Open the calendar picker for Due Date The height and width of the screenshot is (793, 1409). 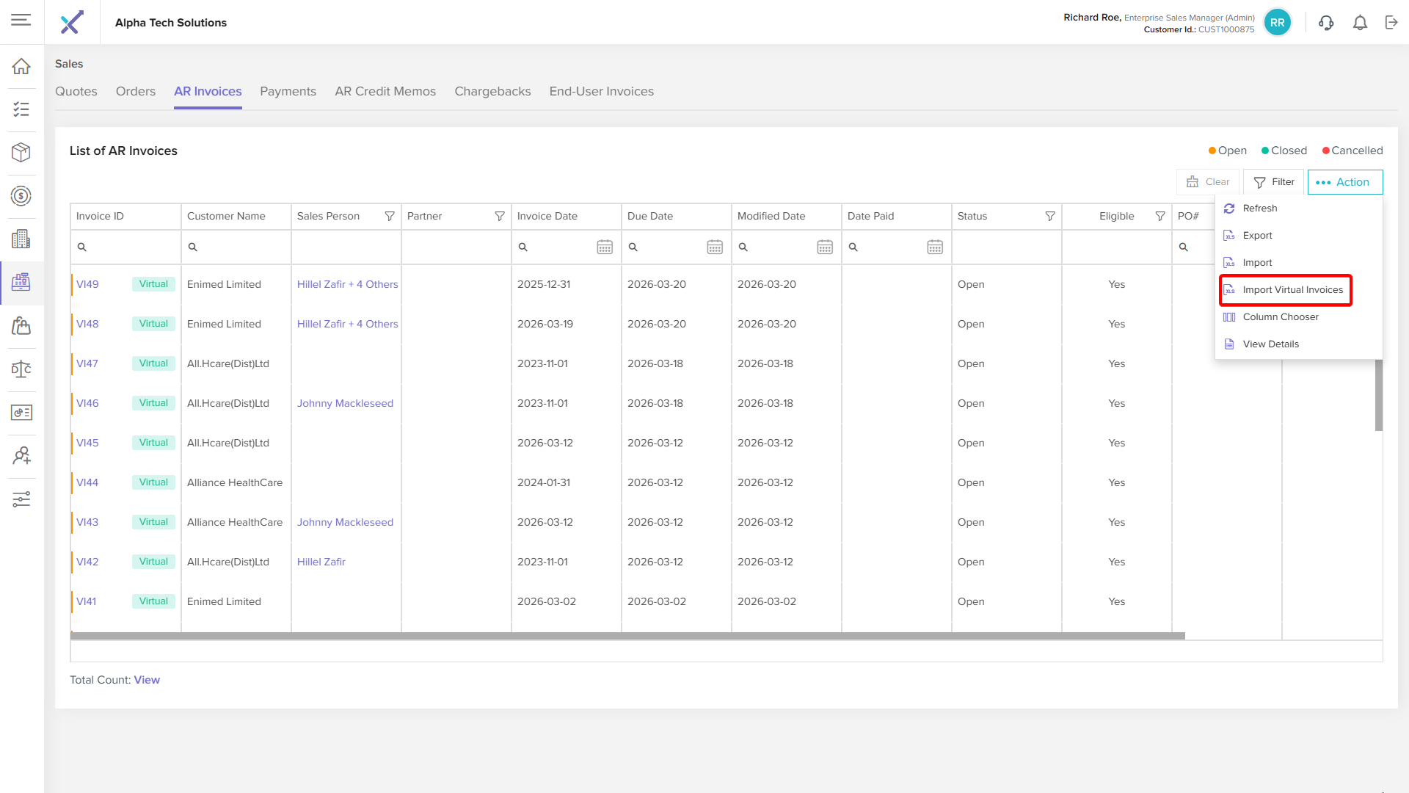pyautogui.click(x=714, y=247)
